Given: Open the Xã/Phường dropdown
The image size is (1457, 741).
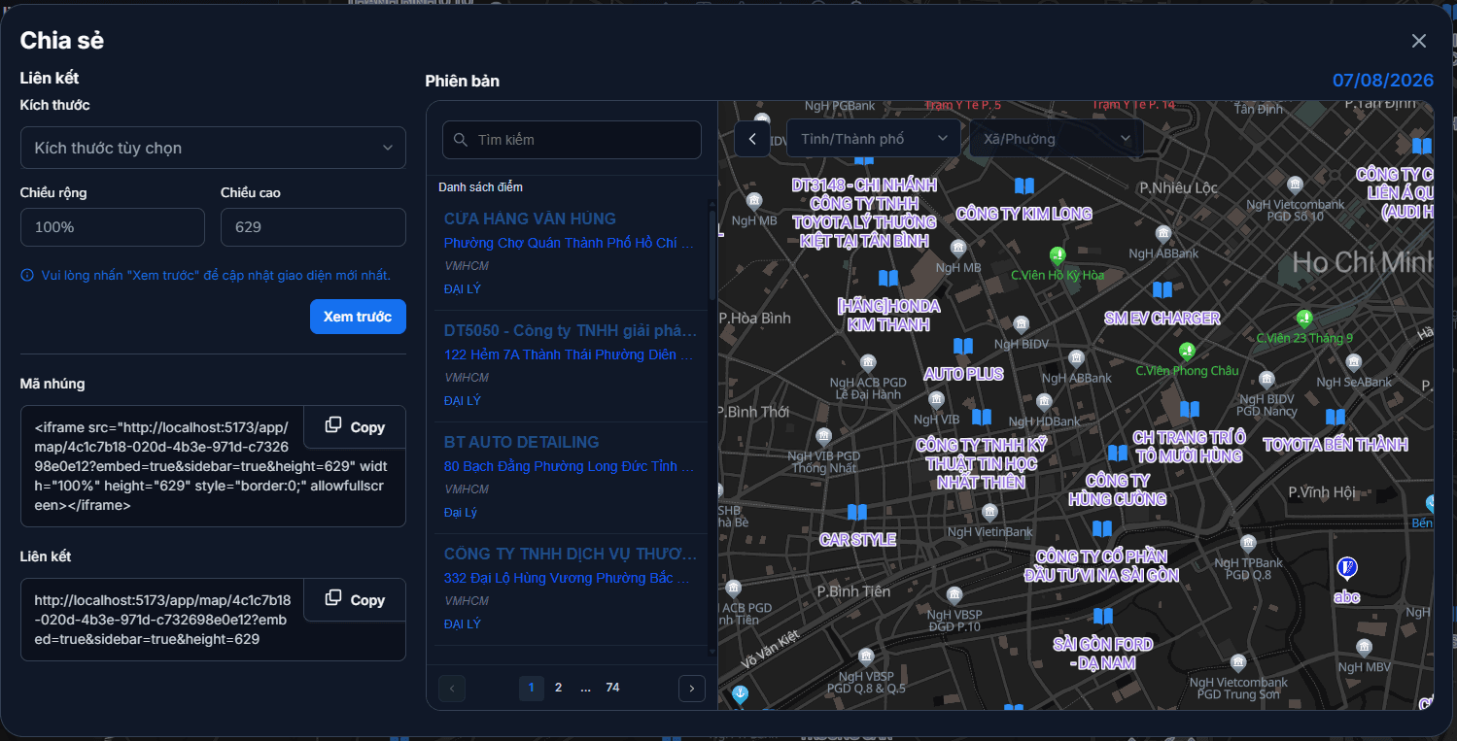Looking at the screenshot, I should 1057,139.
